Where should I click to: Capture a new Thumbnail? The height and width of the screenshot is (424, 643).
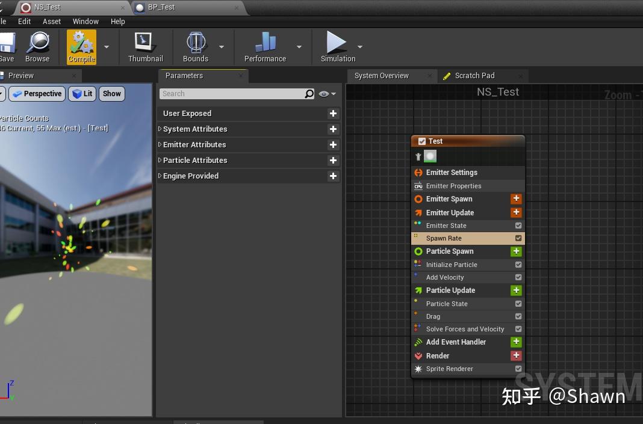coord(145,47)
